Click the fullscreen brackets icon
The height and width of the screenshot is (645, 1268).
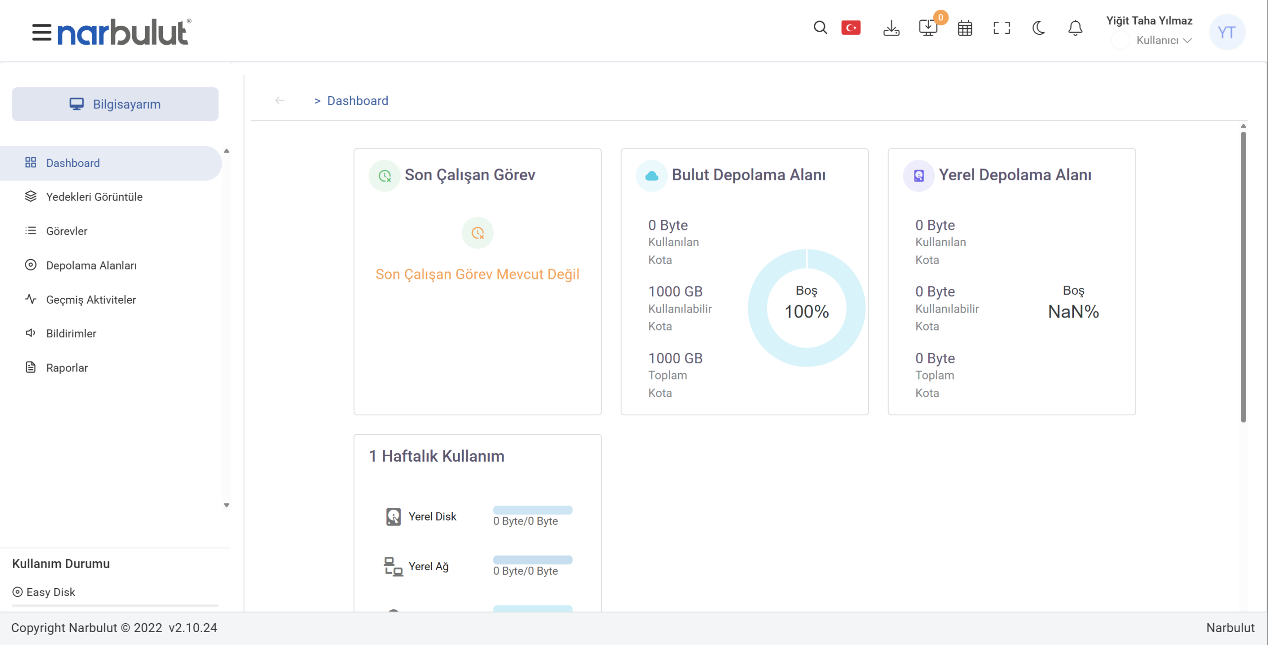[1002, 28]
